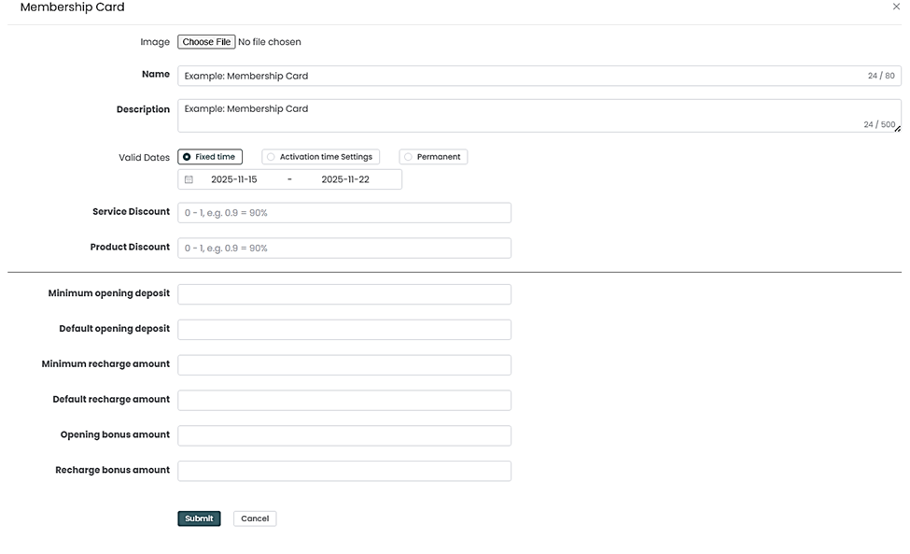Submit the membership card form

pyautogui.click(x=199, y=518)
